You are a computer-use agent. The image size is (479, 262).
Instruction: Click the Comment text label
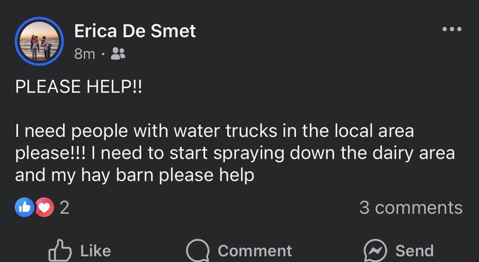pos(255,251)
